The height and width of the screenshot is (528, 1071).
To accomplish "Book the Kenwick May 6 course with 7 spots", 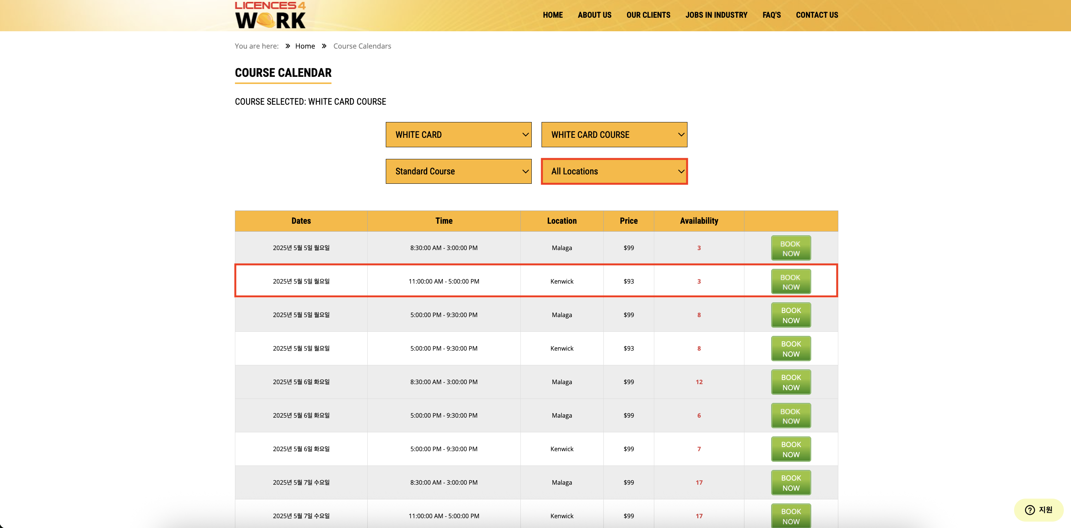I will click(x=790, y=449).
